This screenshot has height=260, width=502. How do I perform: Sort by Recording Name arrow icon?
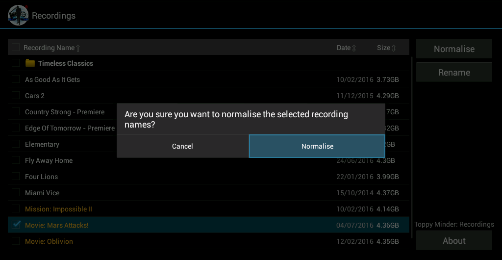(78, 48)
